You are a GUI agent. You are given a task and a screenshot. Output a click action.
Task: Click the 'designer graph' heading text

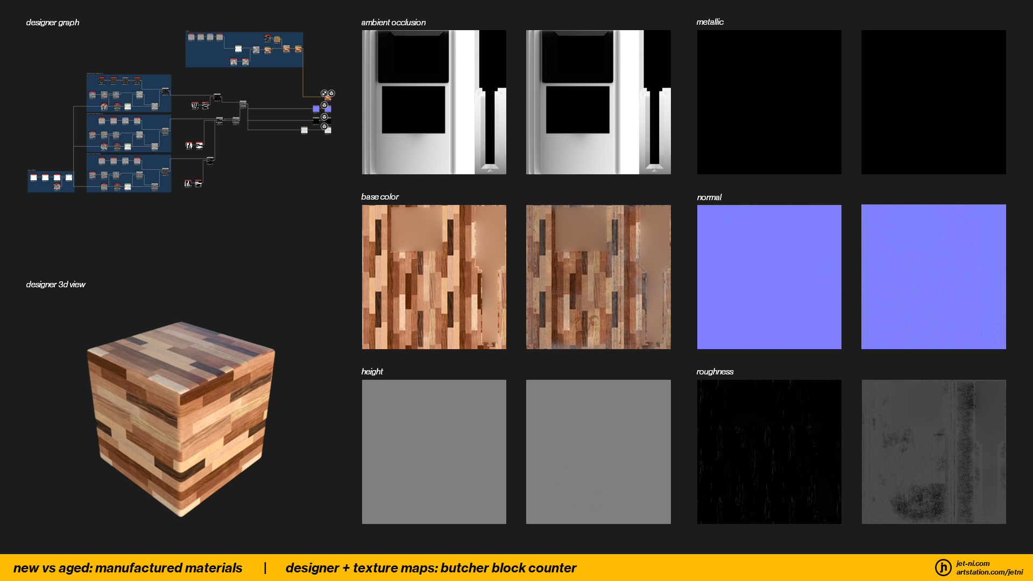pyautogui.click(x=53, y=23)
